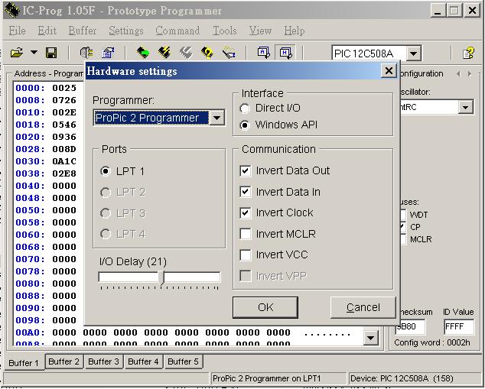Switch to Buffer 3 tab
The width and height of the screenshot is (485, 389).
tap(103, 361)
